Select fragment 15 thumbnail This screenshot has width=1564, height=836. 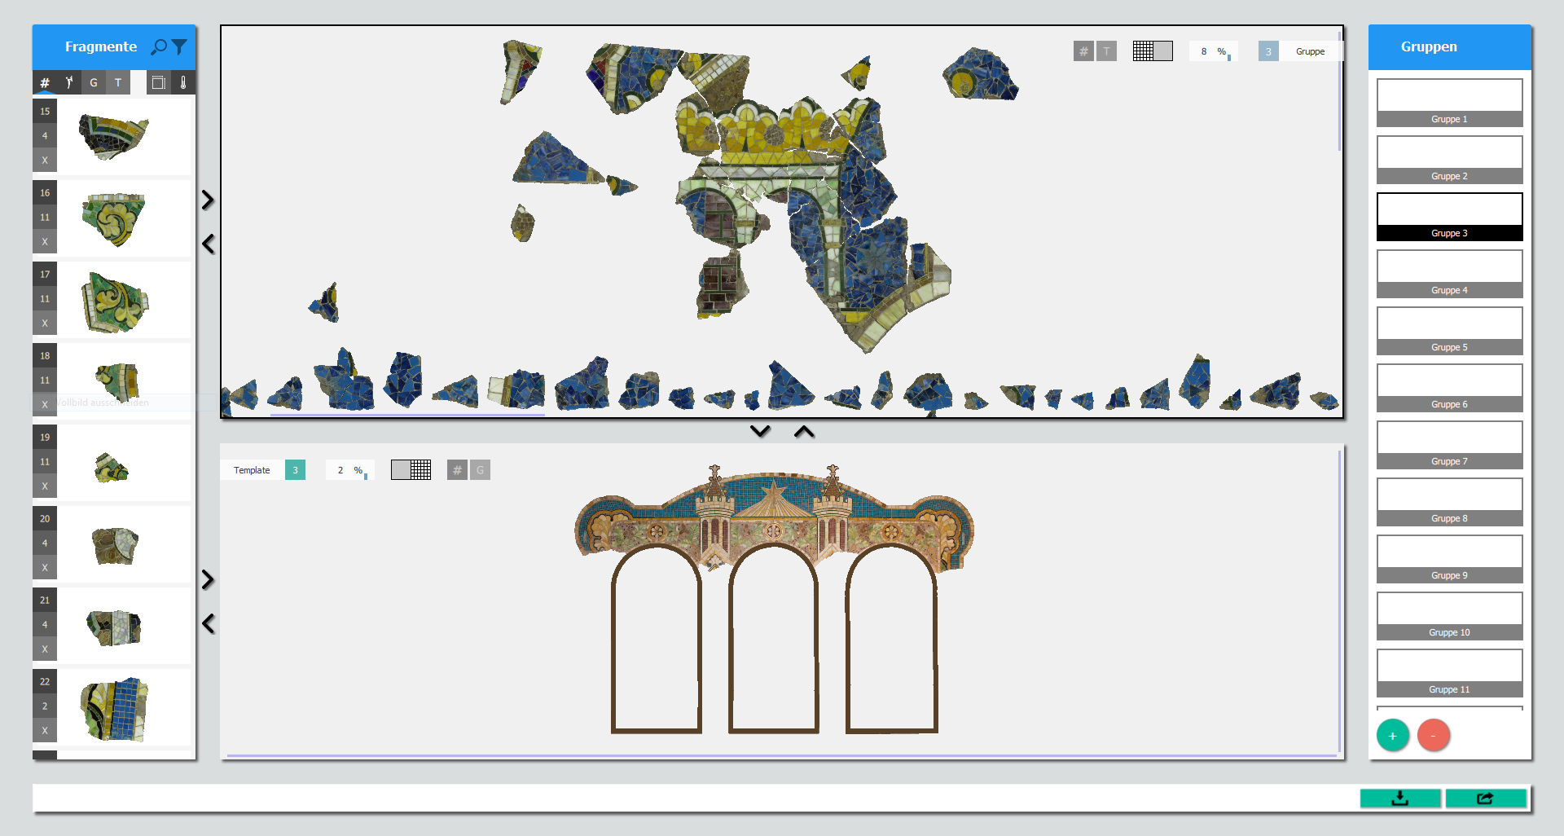114,136
